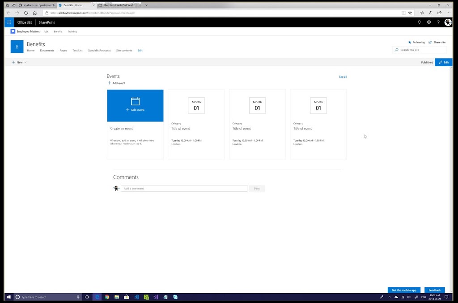Screen dimensions: 458x303
Task: Open the Action Center notification icon
Action: coord(446,297)
